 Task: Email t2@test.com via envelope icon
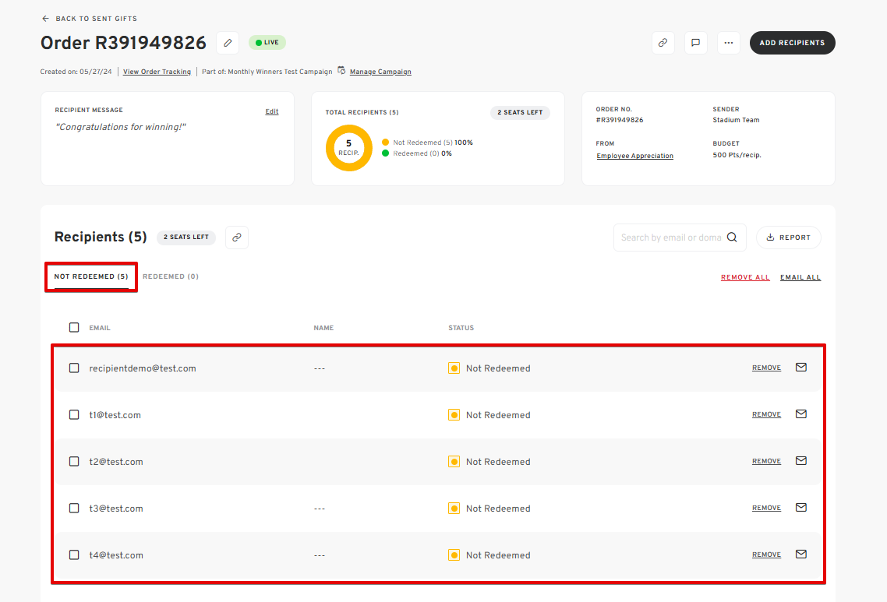click(x=801, y=461)
